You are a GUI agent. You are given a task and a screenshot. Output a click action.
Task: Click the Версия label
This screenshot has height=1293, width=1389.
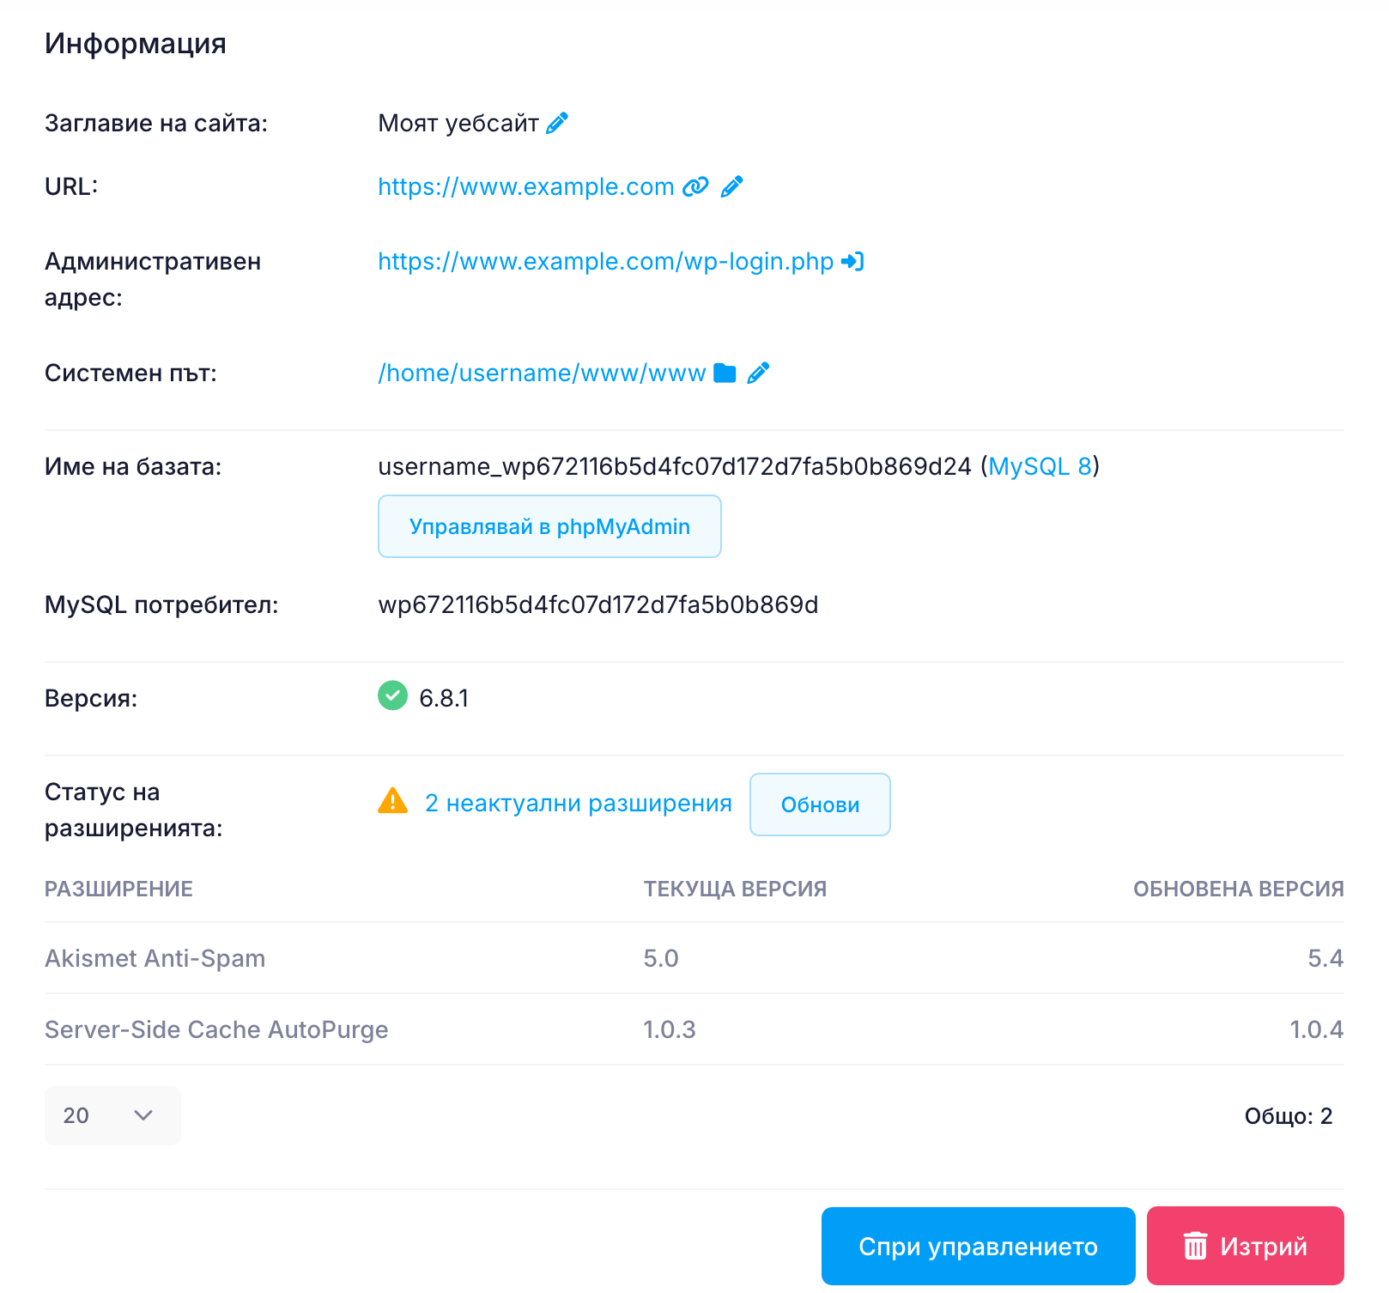tap(91, 698)
